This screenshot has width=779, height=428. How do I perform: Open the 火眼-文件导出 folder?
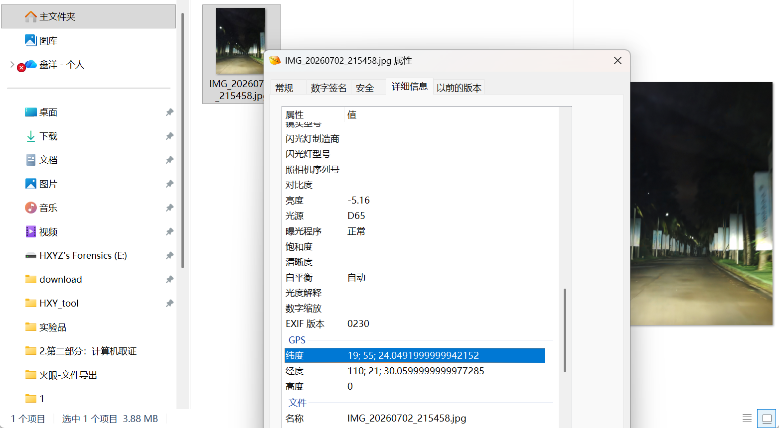[61, 375]
